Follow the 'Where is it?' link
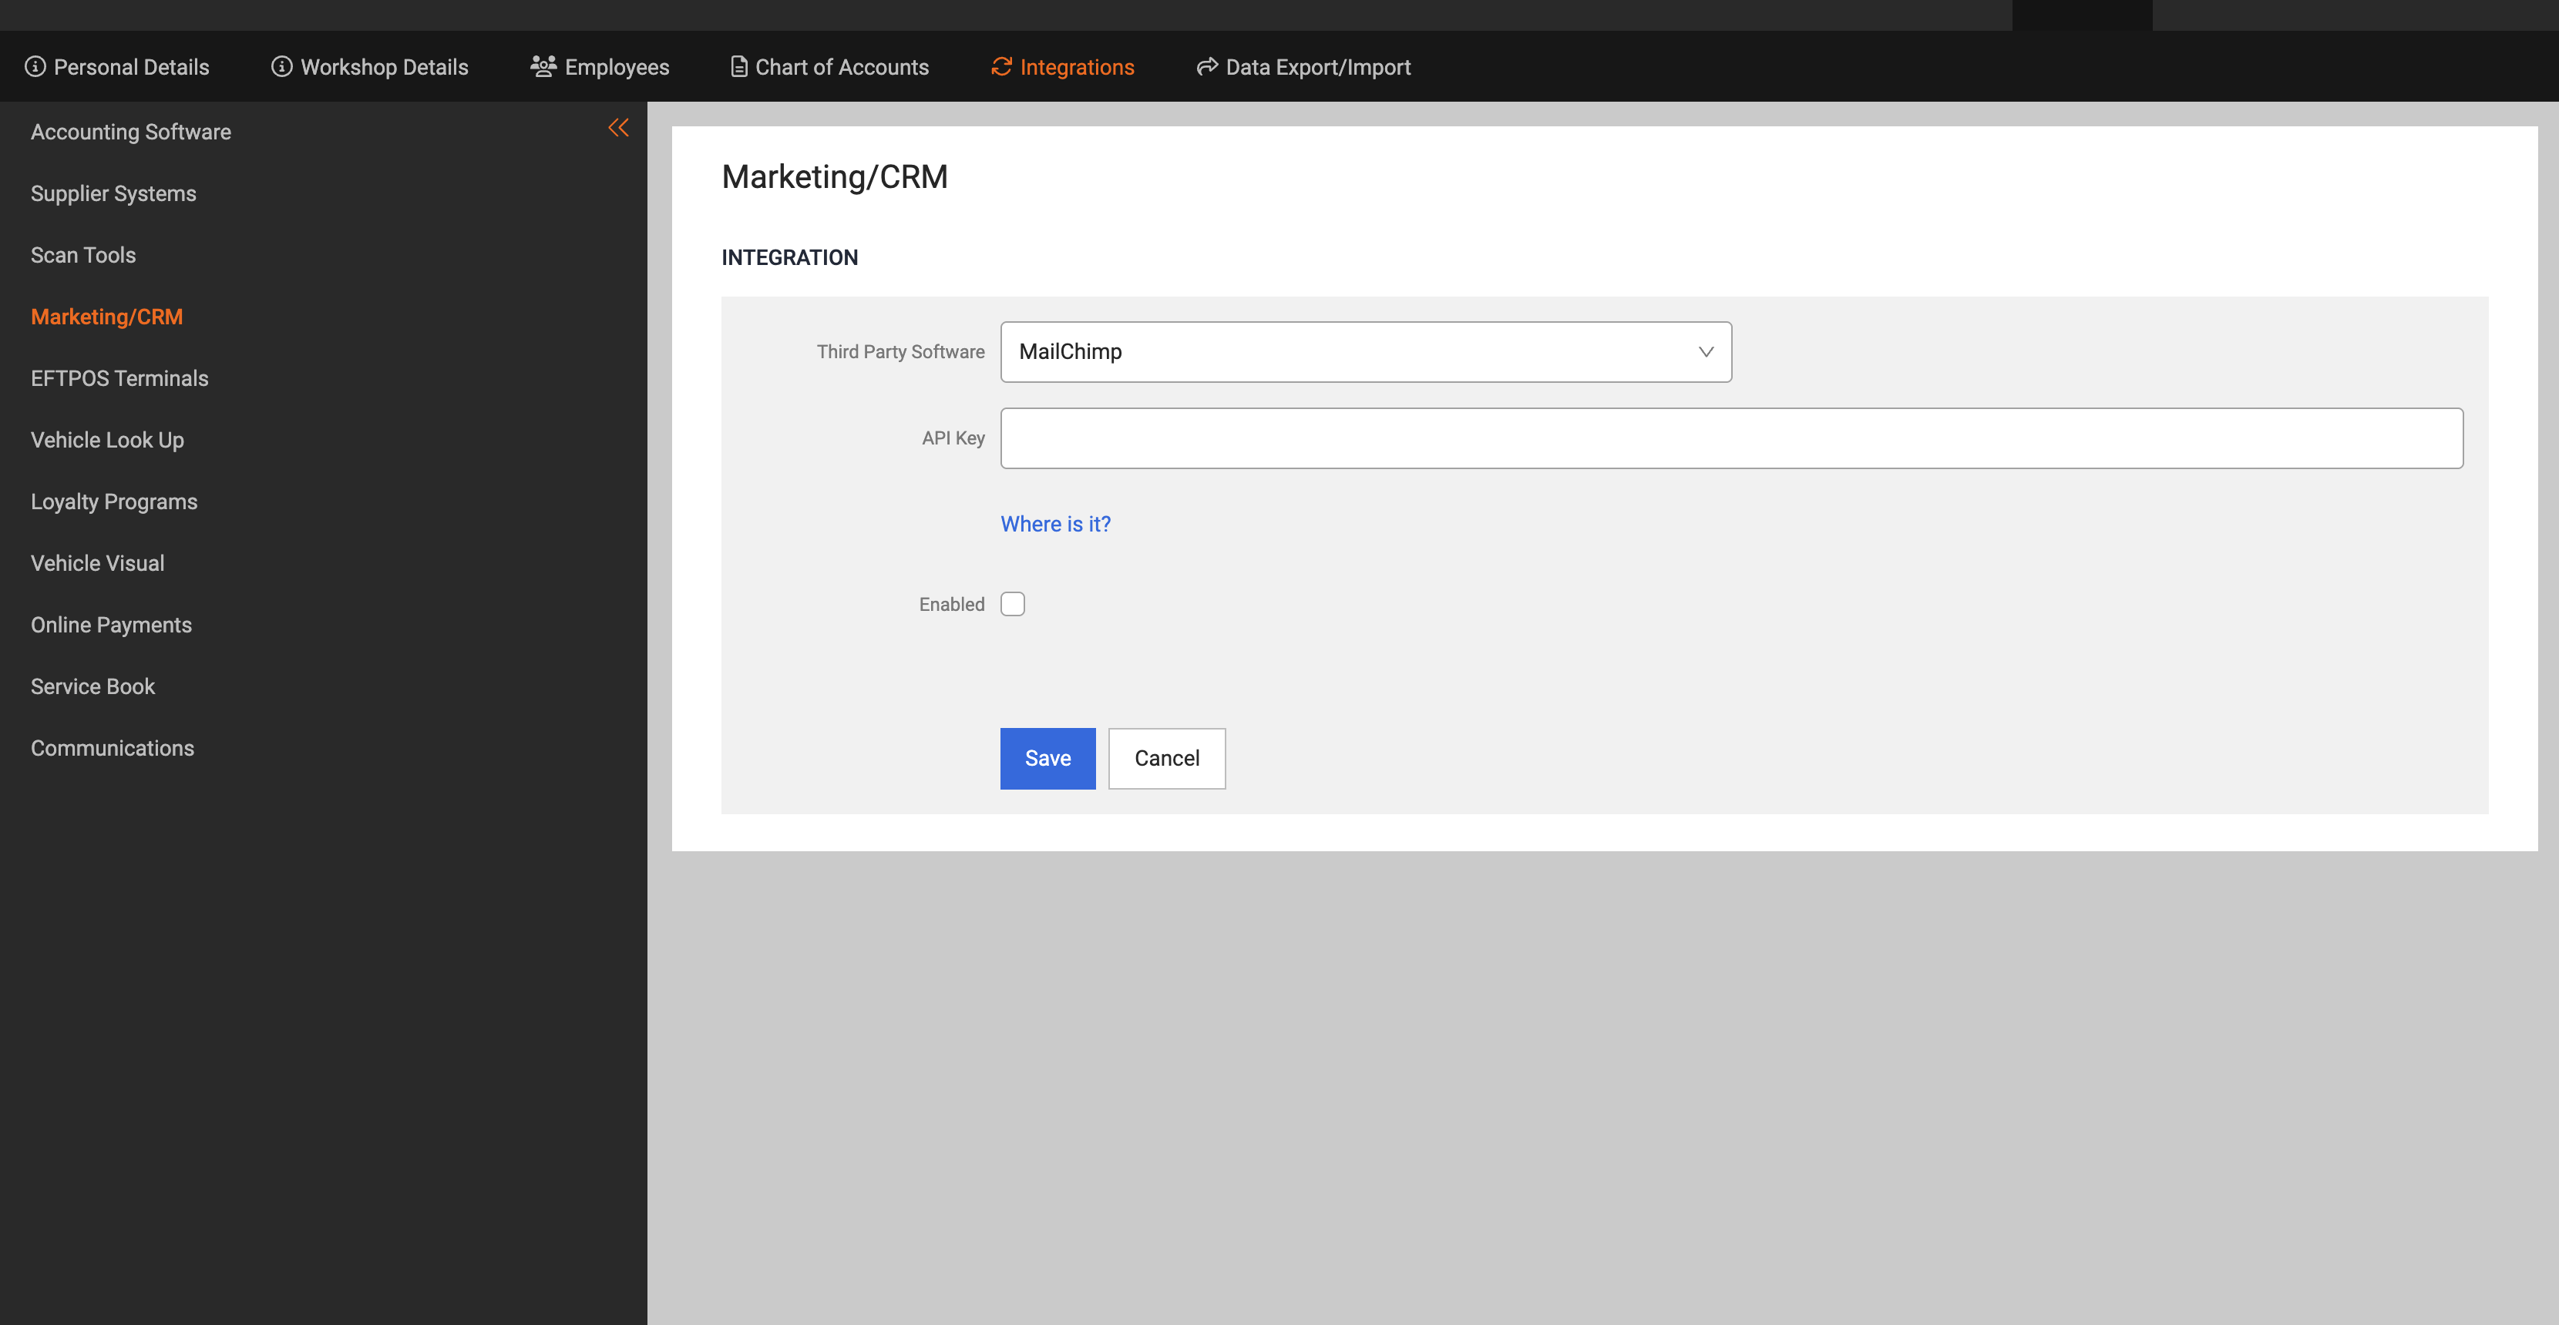The width and height of the screenshot is (2559, 1325). coord(1055,524)
